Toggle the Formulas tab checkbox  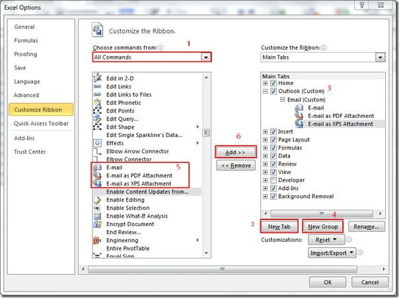pos(273,148)
